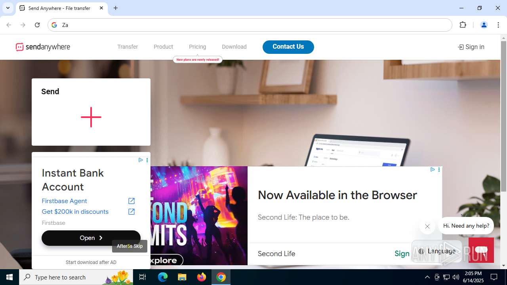Click the Chrome taskbar icon
This screenshot has height=285, width=507.
pos(221,277)
